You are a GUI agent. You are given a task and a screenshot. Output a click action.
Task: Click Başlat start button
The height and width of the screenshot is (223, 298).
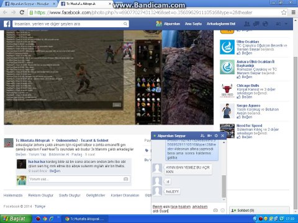[16, 219]
